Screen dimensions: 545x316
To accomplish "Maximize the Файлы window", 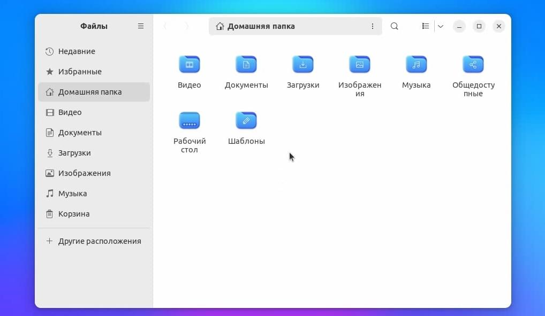I will [x=479, y=26].
